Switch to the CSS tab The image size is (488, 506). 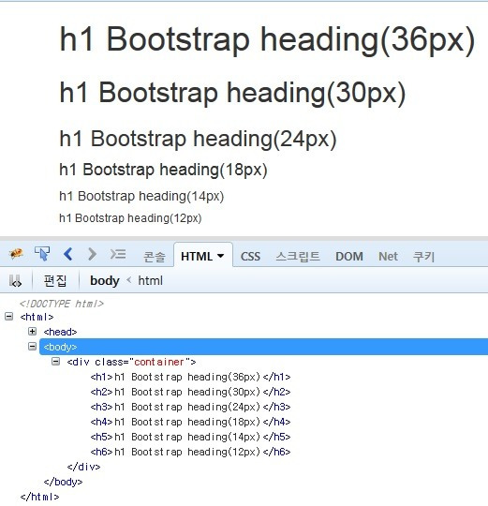[250, 257]
